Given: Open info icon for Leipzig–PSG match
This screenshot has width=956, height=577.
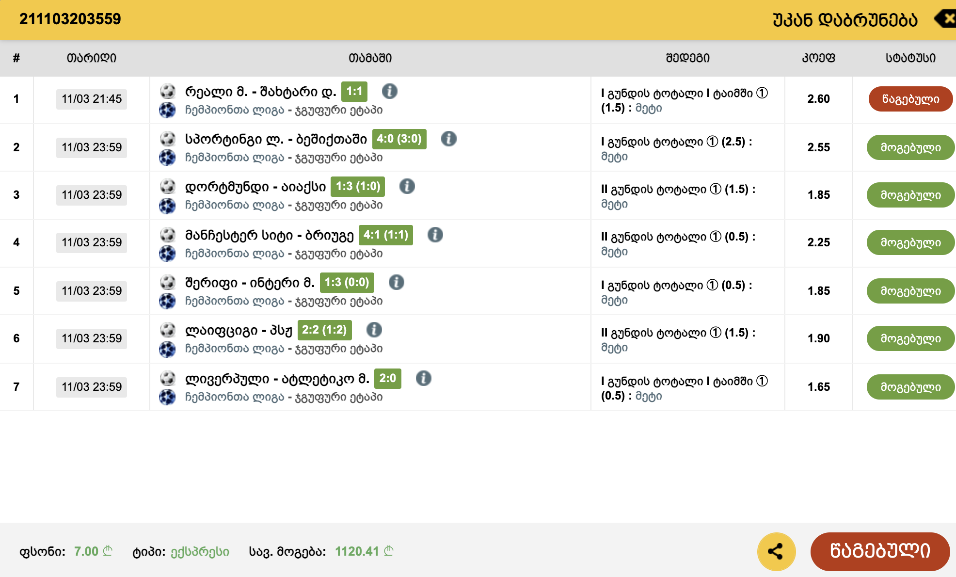Looking at the screenshot, I should coord(374,330).
